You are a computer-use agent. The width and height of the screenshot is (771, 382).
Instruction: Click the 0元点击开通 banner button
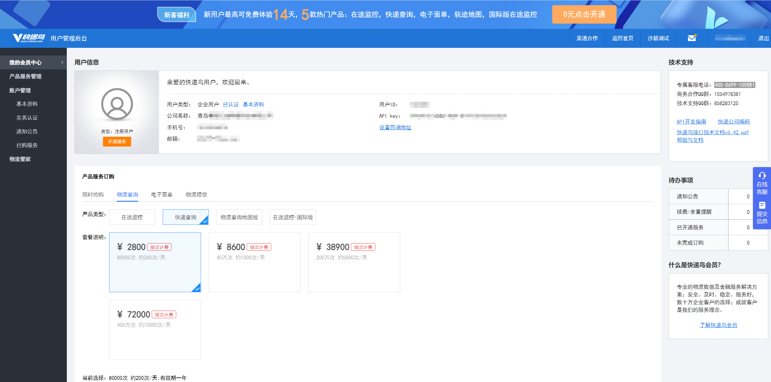(584, 14)
